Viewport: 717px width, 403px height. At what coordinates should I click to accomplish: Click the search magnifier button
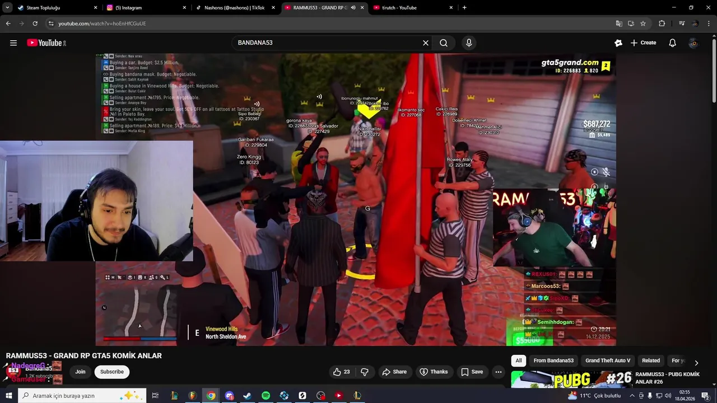[444, 43]
